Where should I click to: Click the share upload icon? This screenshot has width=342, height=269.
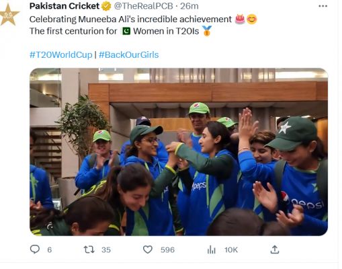275,249
